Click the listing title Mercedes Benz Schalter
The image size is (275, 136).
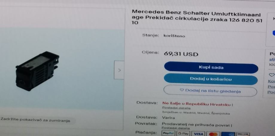[197, 17]
